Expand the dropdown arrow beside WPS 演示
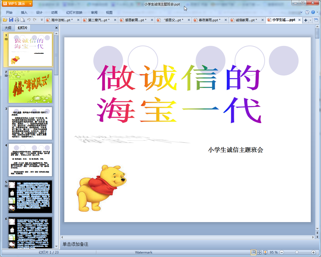This screenshot has height=257, width=321. (x=30, y=4)
